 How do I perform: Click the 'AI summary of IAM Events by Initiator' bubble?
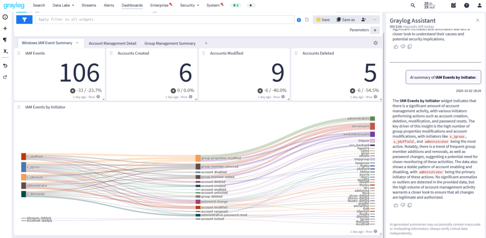pyautogui.click(x=443, y=77)
